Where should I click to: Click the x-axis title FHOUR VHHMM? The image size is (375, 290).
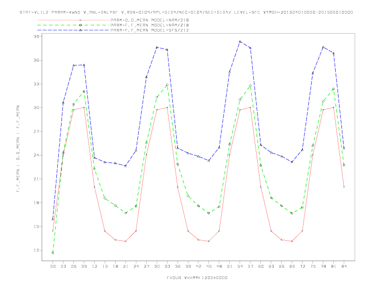click(x=197, y=278)
